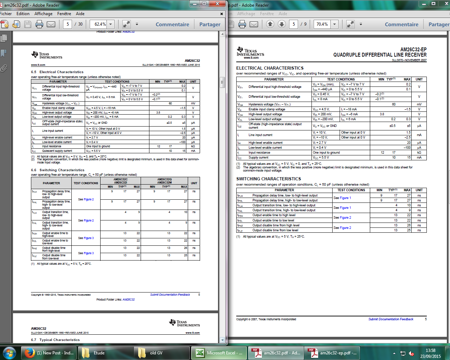Expand the 62.4% zoom dropdown
This screenshot has width=450, height=360.
(x=111, y=24)
